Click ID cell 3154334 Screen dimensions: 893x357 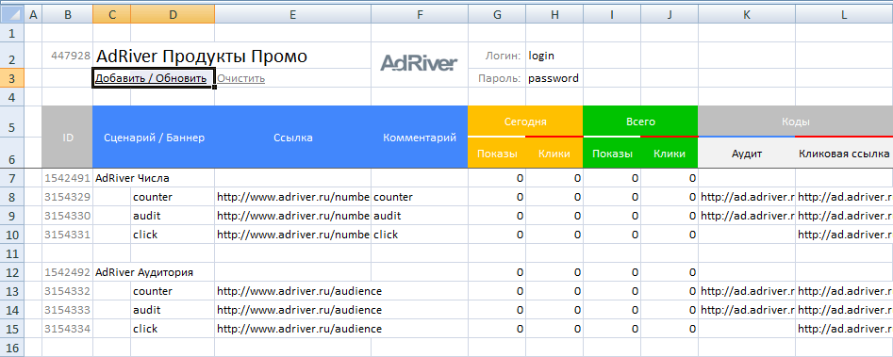pos(67,329)
